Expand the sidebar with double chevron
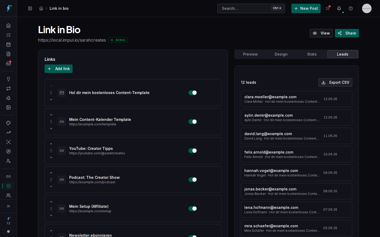The height and width of the screenshot is (237, 380). point(8,206)
